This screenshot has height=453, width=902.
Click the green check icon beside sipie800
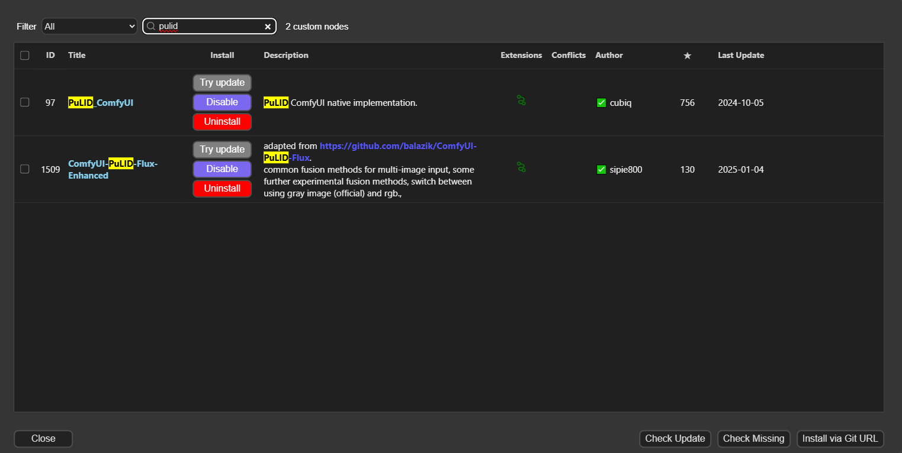click(601, 170)
